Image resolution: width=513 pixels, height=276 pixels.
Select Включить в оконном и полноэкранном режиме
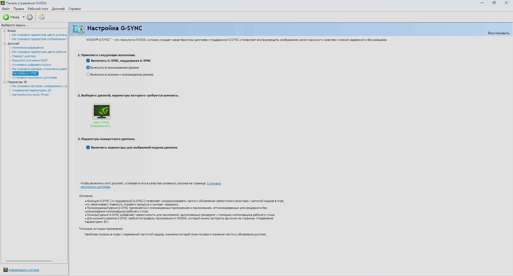(88, 75)
